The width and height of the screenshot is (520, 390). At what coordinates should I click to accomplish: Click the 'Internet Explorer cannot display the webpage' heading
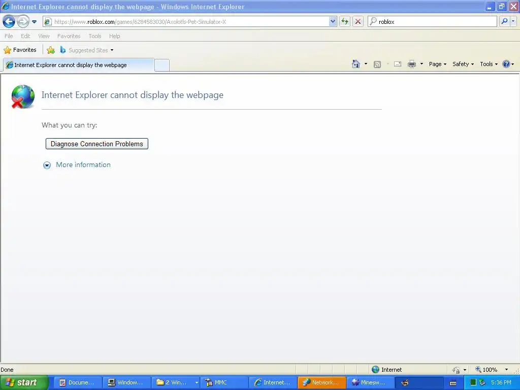point(133,95)
